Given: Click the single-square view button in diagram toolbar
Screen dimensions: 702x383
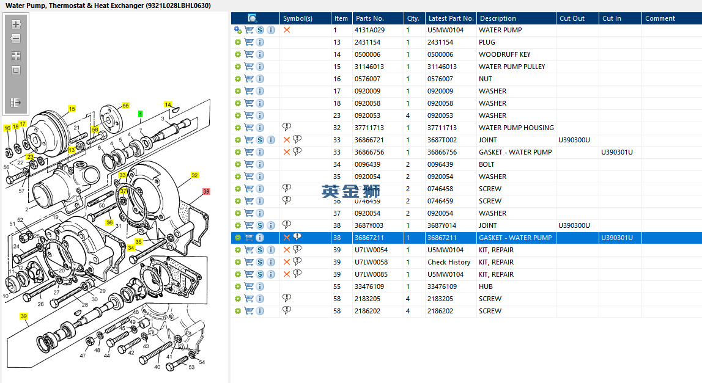Looking at the screenshot, I should pyautogui.click(x=16, y=70).
